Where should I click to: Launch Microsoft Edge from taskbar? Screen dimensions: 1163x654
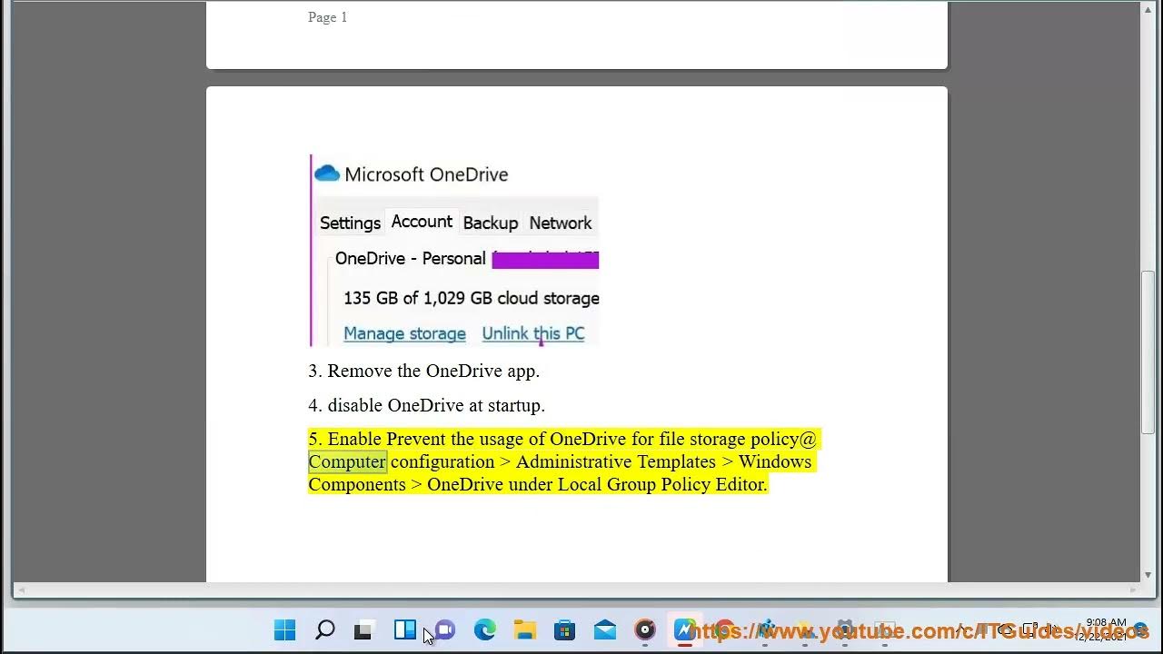[x=484, y=629]
